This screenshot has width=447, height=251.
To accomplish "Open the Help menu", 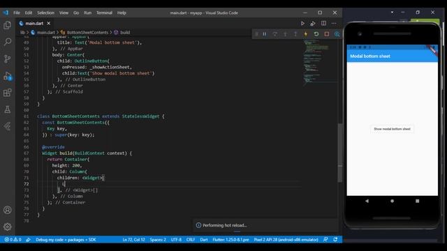I will pos(122,13).
